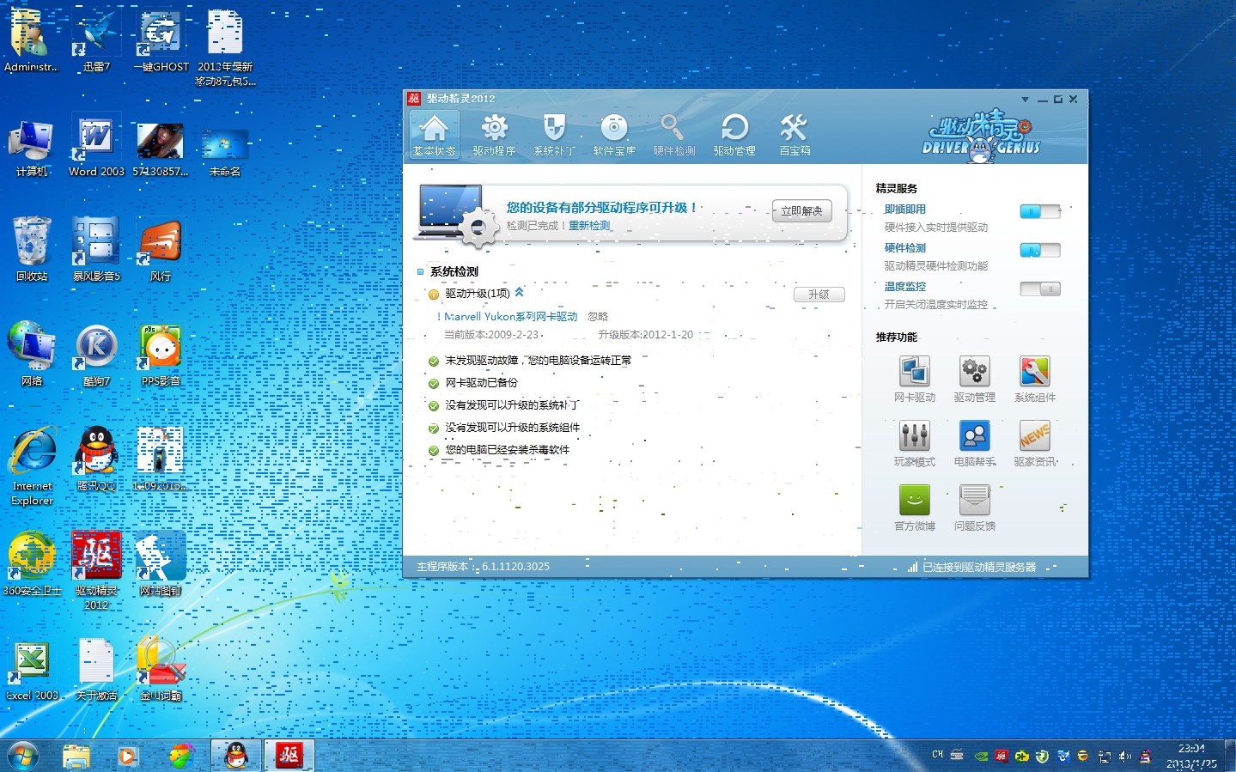This screenshot has width=1236, height=772.
Task: Enable the 温度监控 switch
Action: point(1040,289)
